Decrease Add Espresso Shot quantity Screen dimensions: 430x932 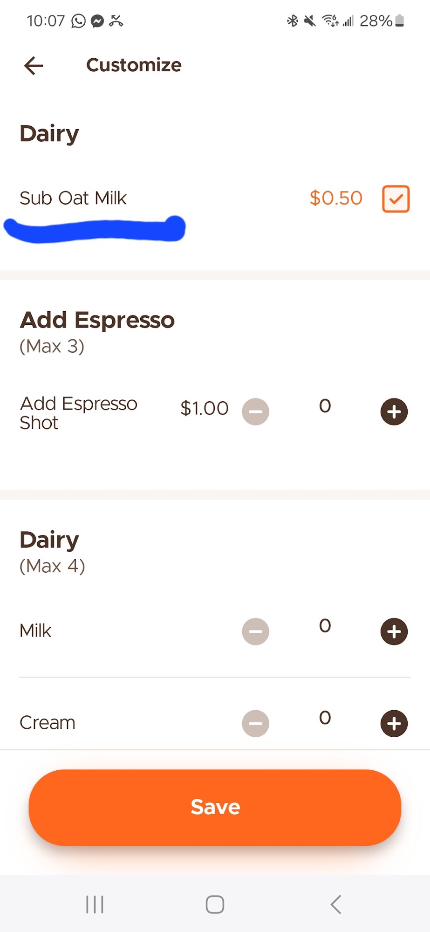pyautogui.click(x=255, y=412)
